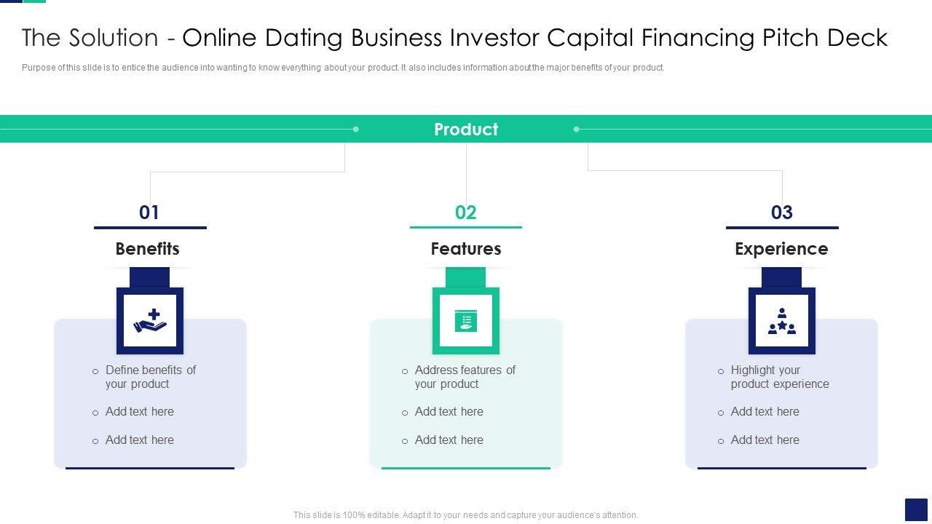The width and height of the screenshot is (932, 524).
Task: Click the '100% editable' footer note
Action: tap(466, 515)
